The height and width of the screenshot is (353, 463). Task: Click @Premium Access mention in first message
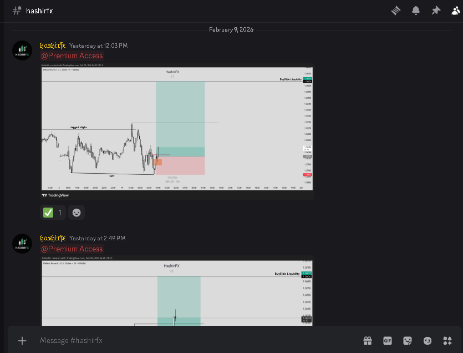tap(72, 56)
